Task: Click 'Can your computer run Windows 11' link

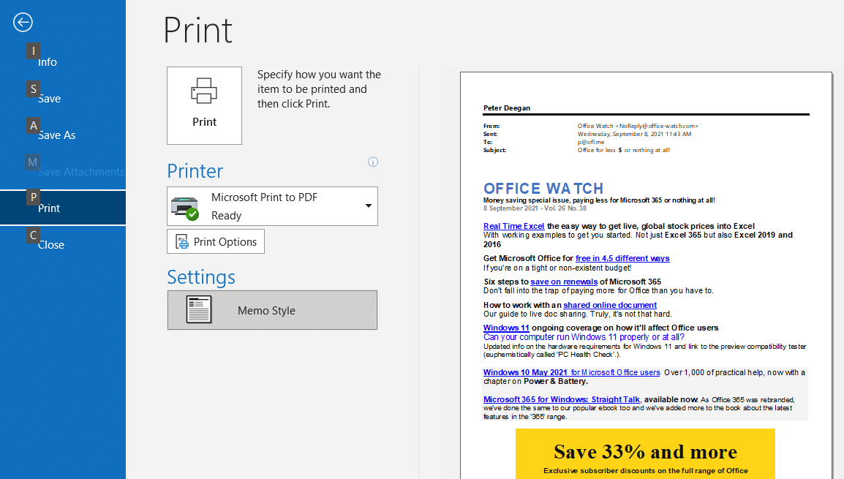Action: coord(584,337)
